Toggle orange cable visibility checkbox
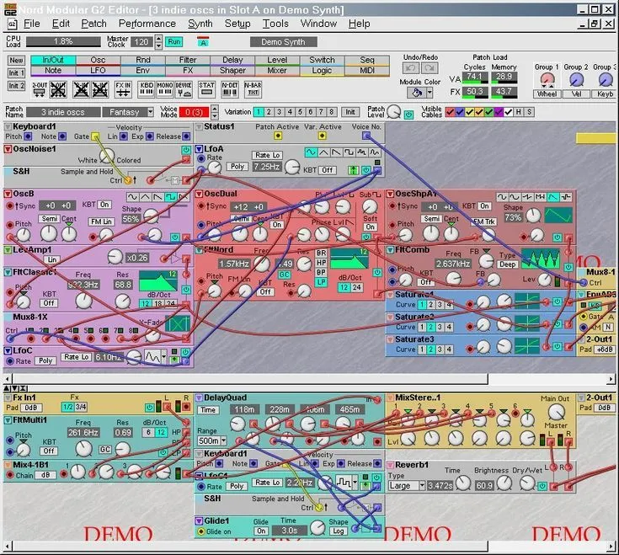 click(479, 112)
